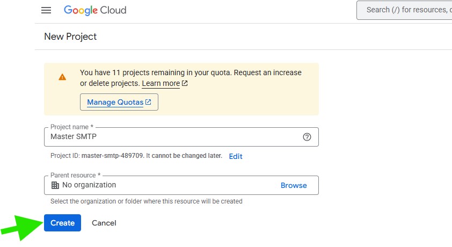The width and height of the screenshot is (452, 247).
Task: Browse for a parent resource
Action: tap(294, 185)
